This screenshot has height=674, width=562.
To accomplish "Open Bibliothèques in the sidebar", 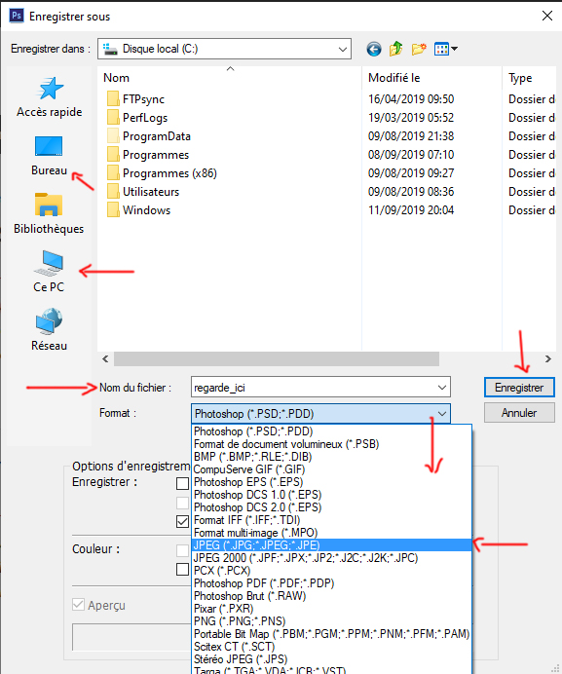I will click(49, 213).
